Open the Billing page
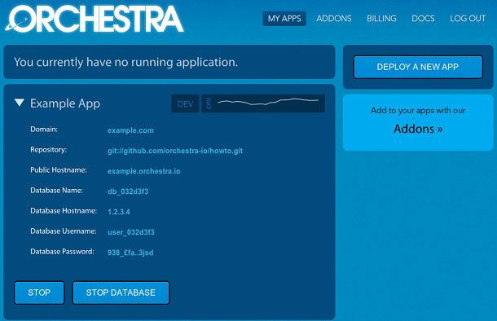The height and width of the screenshot is (321, 497). pos(381,19)
